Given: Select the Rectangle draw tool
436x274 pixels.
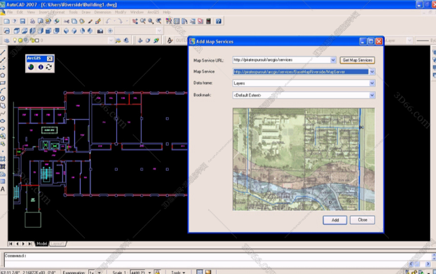Looking at the screenshot, I should tap(3, 83).
